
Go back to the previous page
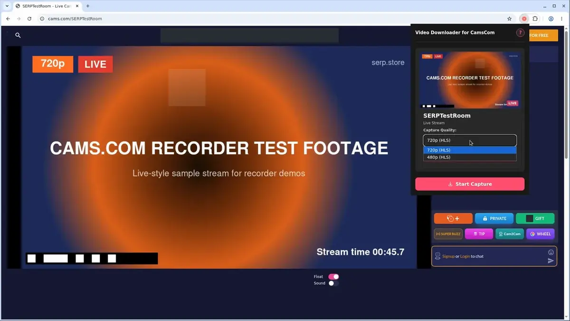8,19
